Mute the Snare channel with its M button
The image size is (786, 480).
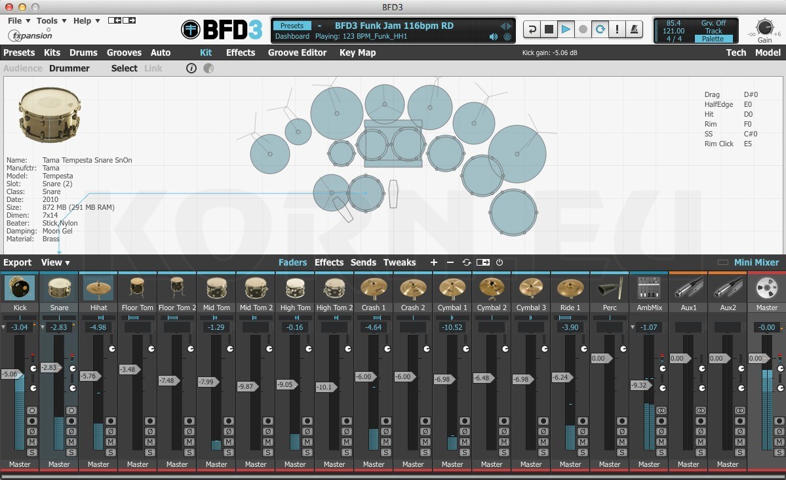coord(70,442)
